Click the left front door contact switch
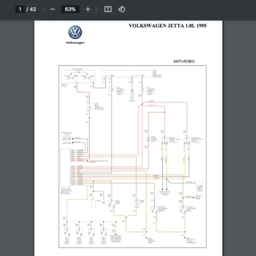Screen dimensions: 256x256 67,231
